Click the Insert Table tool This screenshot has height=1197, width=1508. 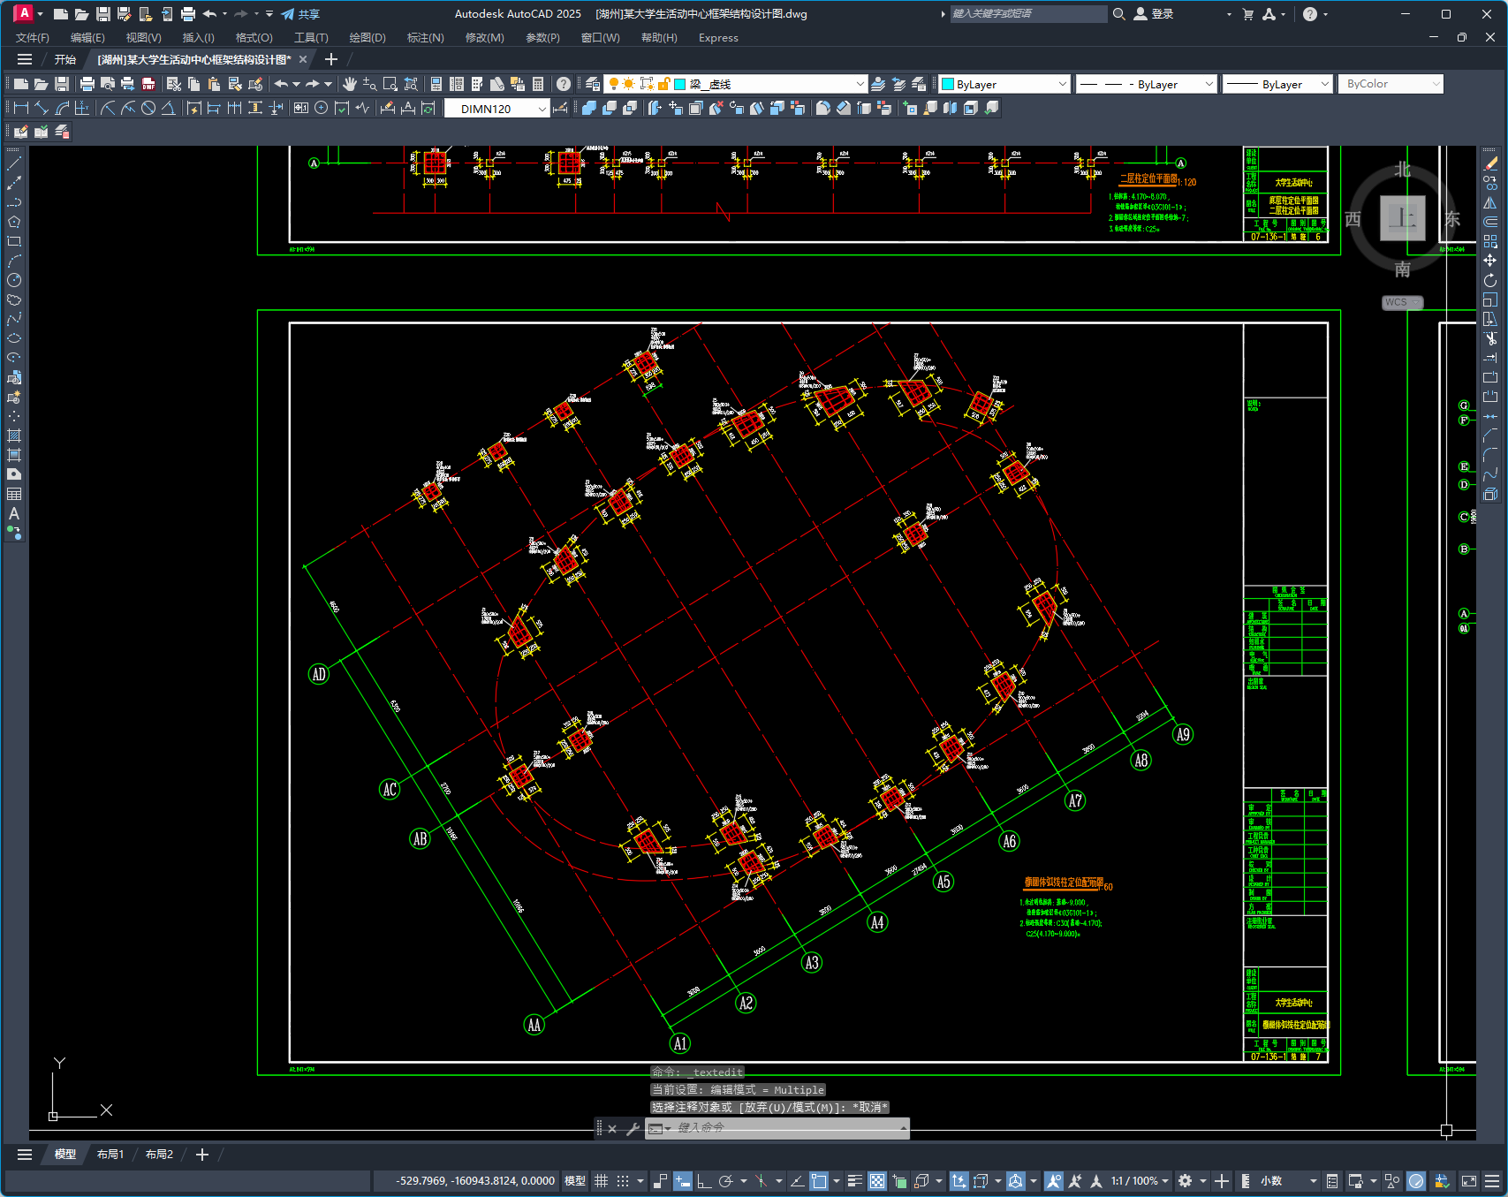[x=14, y=494]
